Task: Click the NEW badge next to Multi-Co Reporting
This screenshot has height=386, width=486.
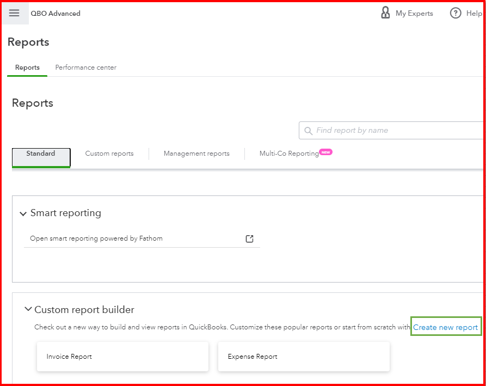Action: coord(325,152)
